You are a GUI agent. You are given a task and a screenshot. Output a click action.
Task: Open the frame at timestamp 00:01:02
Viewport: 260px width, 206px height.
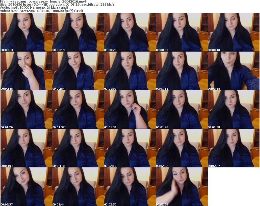coord(130,71)
